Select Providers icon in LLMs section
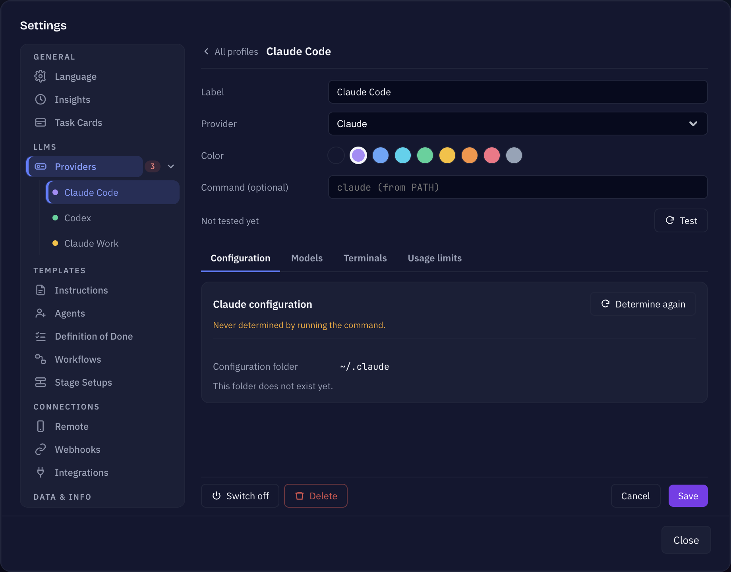The height and width of the screenshot is (572, 731). pos(40,166)
